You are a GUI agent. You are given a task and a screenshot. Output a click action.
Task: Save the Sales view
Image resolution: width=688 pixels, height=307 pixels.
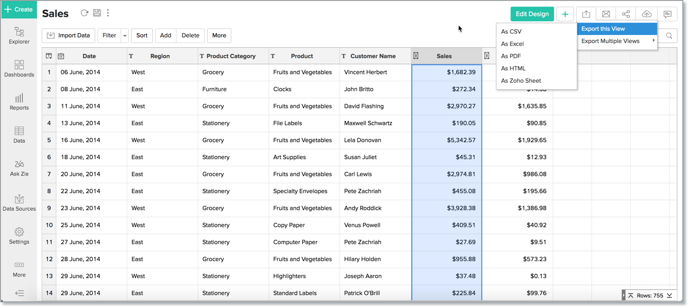(97, 13)
